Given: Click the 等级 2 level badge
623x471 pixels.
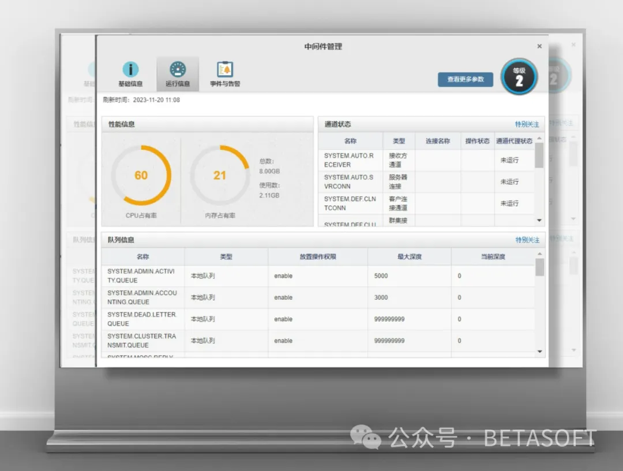Looking at the screenshot, I should [x=519, y=77].
